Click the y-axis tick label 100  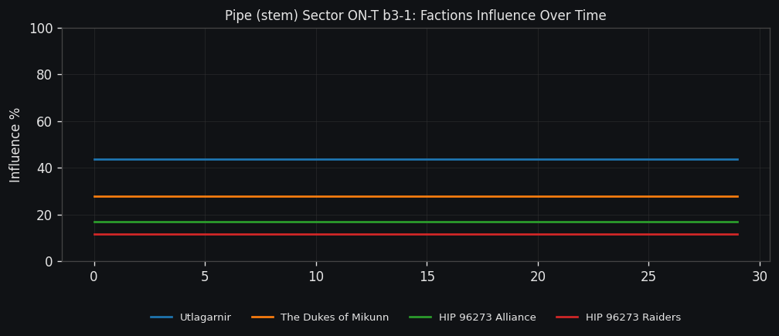[40, 29]
